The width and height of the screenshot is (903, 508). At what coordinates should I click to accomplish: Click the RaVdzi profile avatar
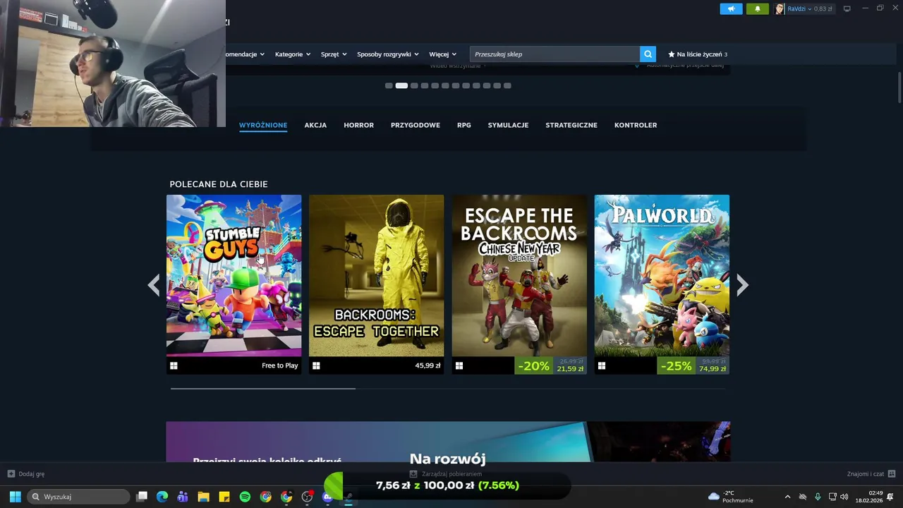780,8
